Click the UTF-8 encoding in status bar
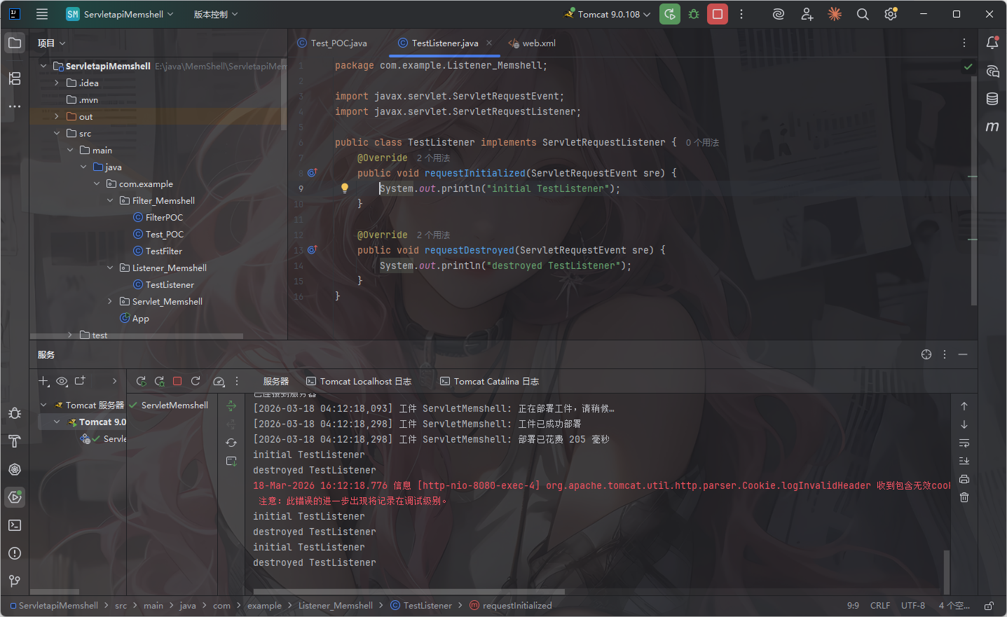Screen dimensions: 1007x617 point(912,606)
